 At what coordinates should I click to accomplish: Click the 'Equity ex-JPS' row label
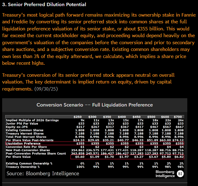point(17,127)
